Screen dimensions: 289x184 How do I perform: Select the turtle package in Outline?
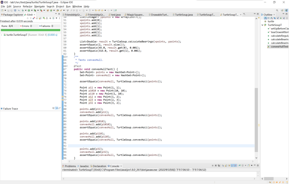click(269, 21)
